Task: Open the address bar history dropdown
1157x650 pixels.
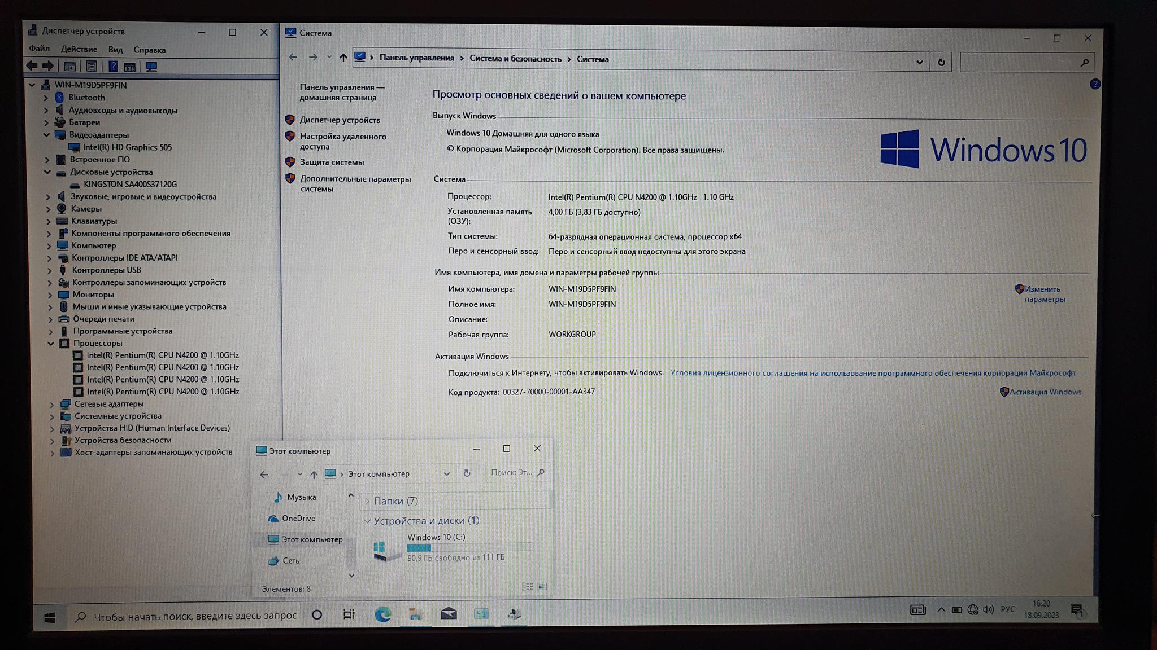Action: tap(919, 62)
